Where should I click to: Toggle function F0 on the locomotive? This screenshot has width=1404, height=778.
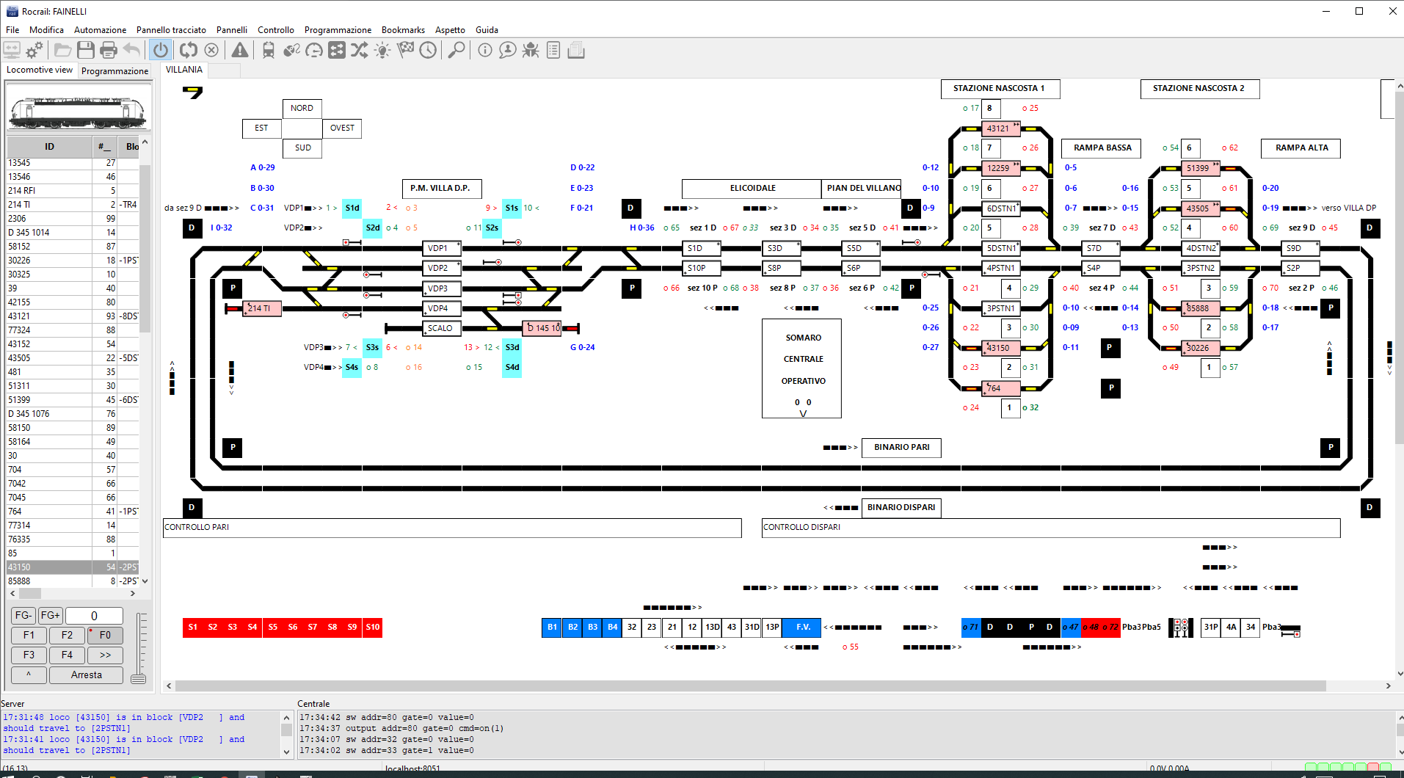pos(105,635)
